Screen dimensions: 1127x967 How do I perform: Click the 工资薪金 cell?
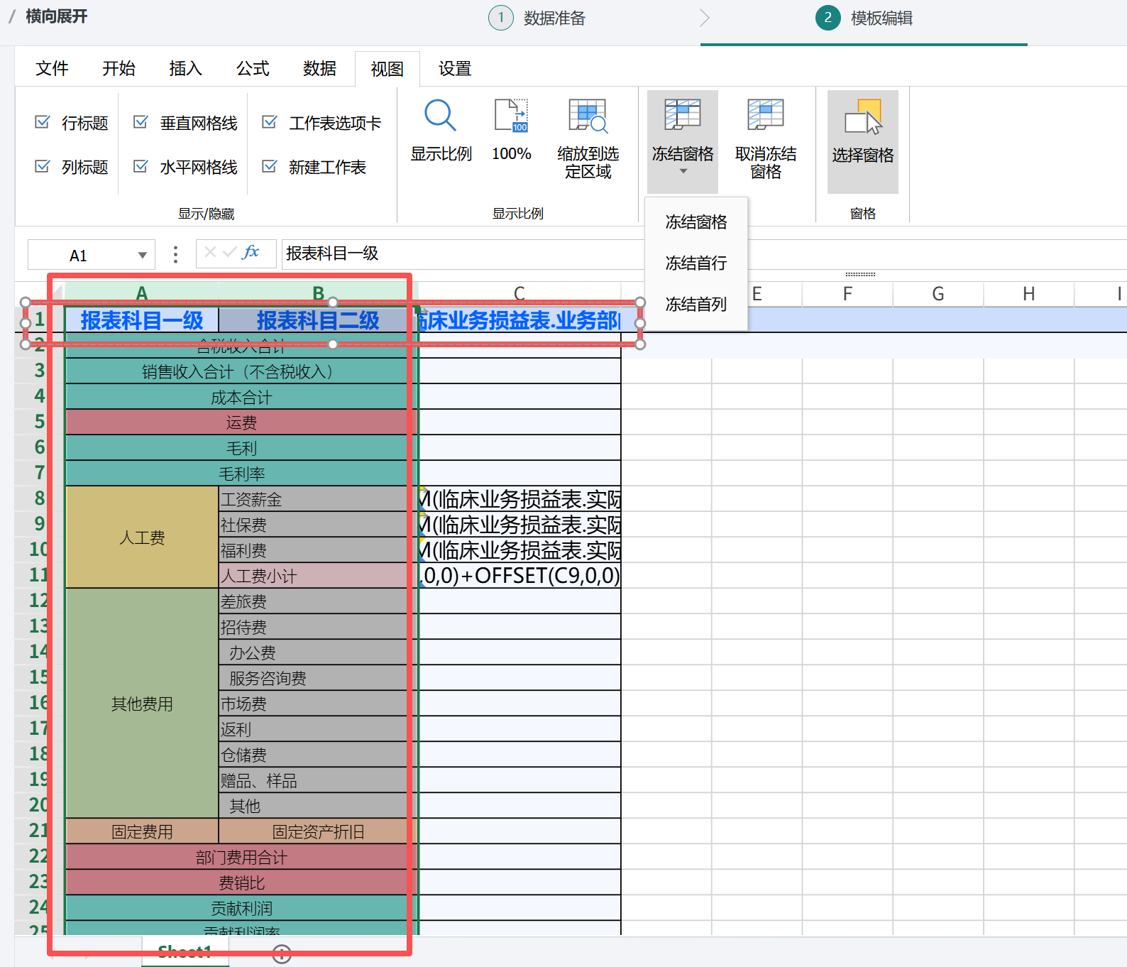click(318, 499)
